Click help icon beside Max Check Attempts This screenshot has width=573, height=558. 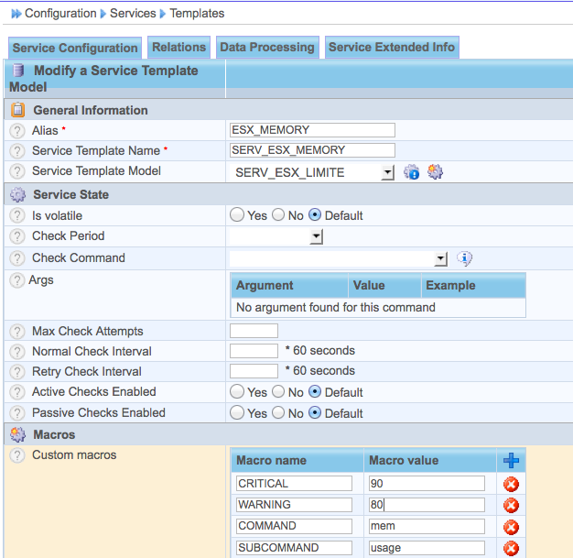pos(17,332)
